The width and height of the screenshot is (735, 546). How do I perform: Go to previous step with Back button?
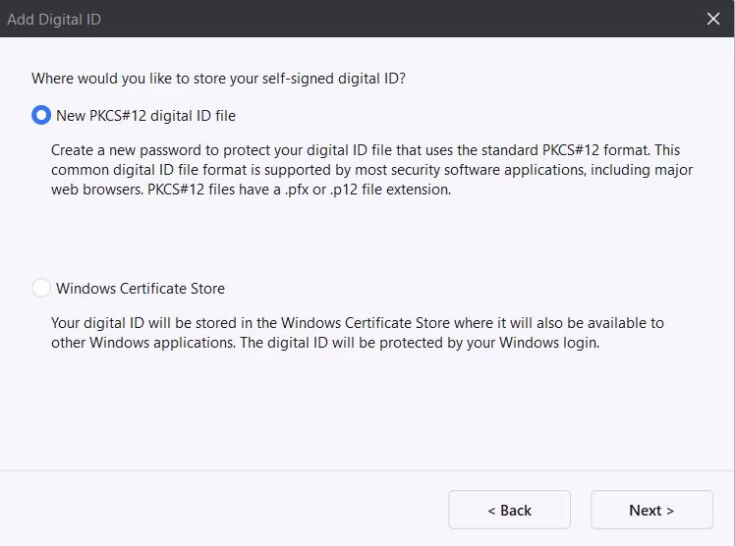509,510
